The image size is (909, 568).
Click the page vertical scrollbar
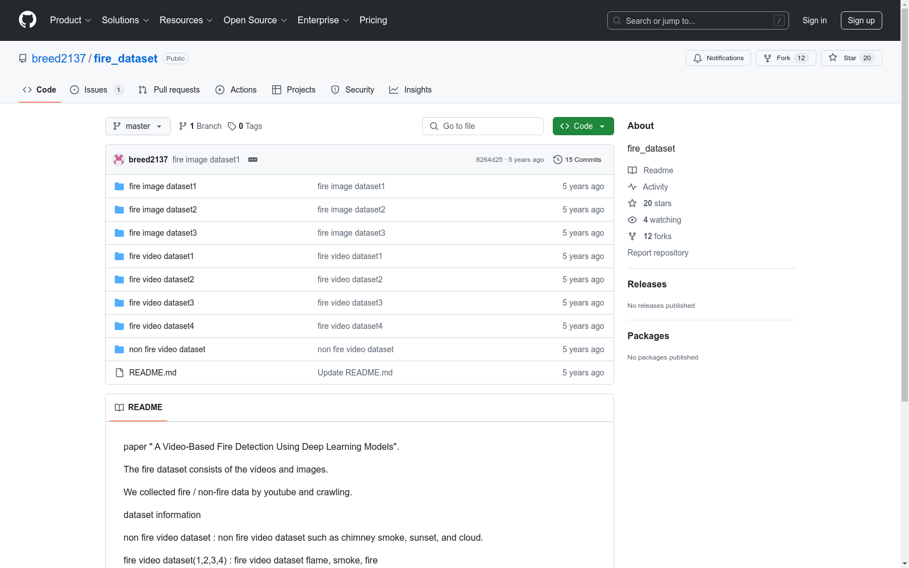pyautogui.click(x=904, y=227)
